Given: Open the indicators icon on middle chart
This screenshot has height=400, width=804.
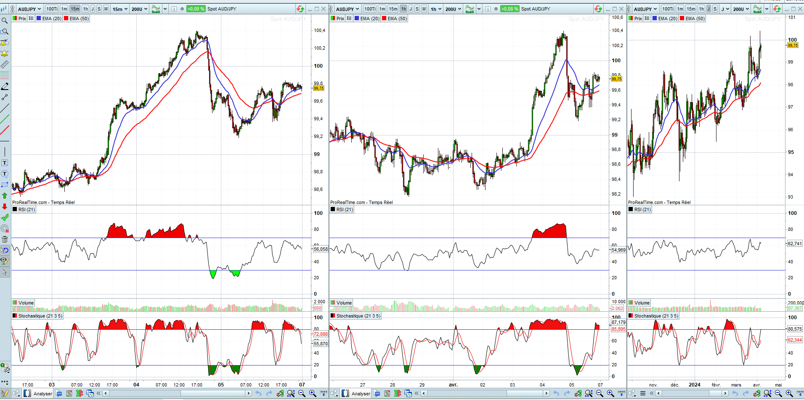Looking at the screenshot, I should coord(470,9).
